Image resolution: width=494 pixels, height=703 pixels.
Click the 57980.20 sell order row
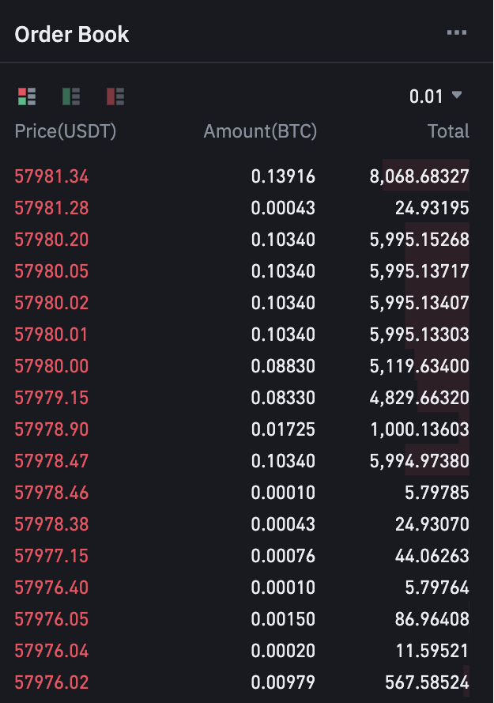coord(52,240)
